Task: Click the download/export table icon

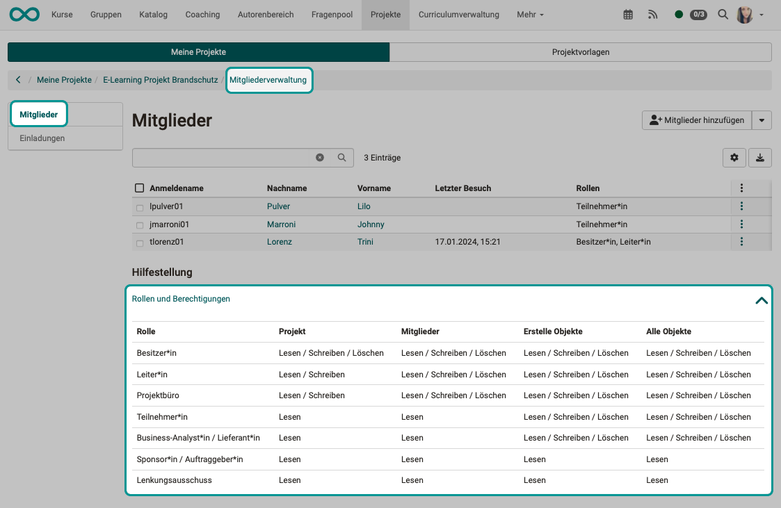Action: (x=760, y=158)
